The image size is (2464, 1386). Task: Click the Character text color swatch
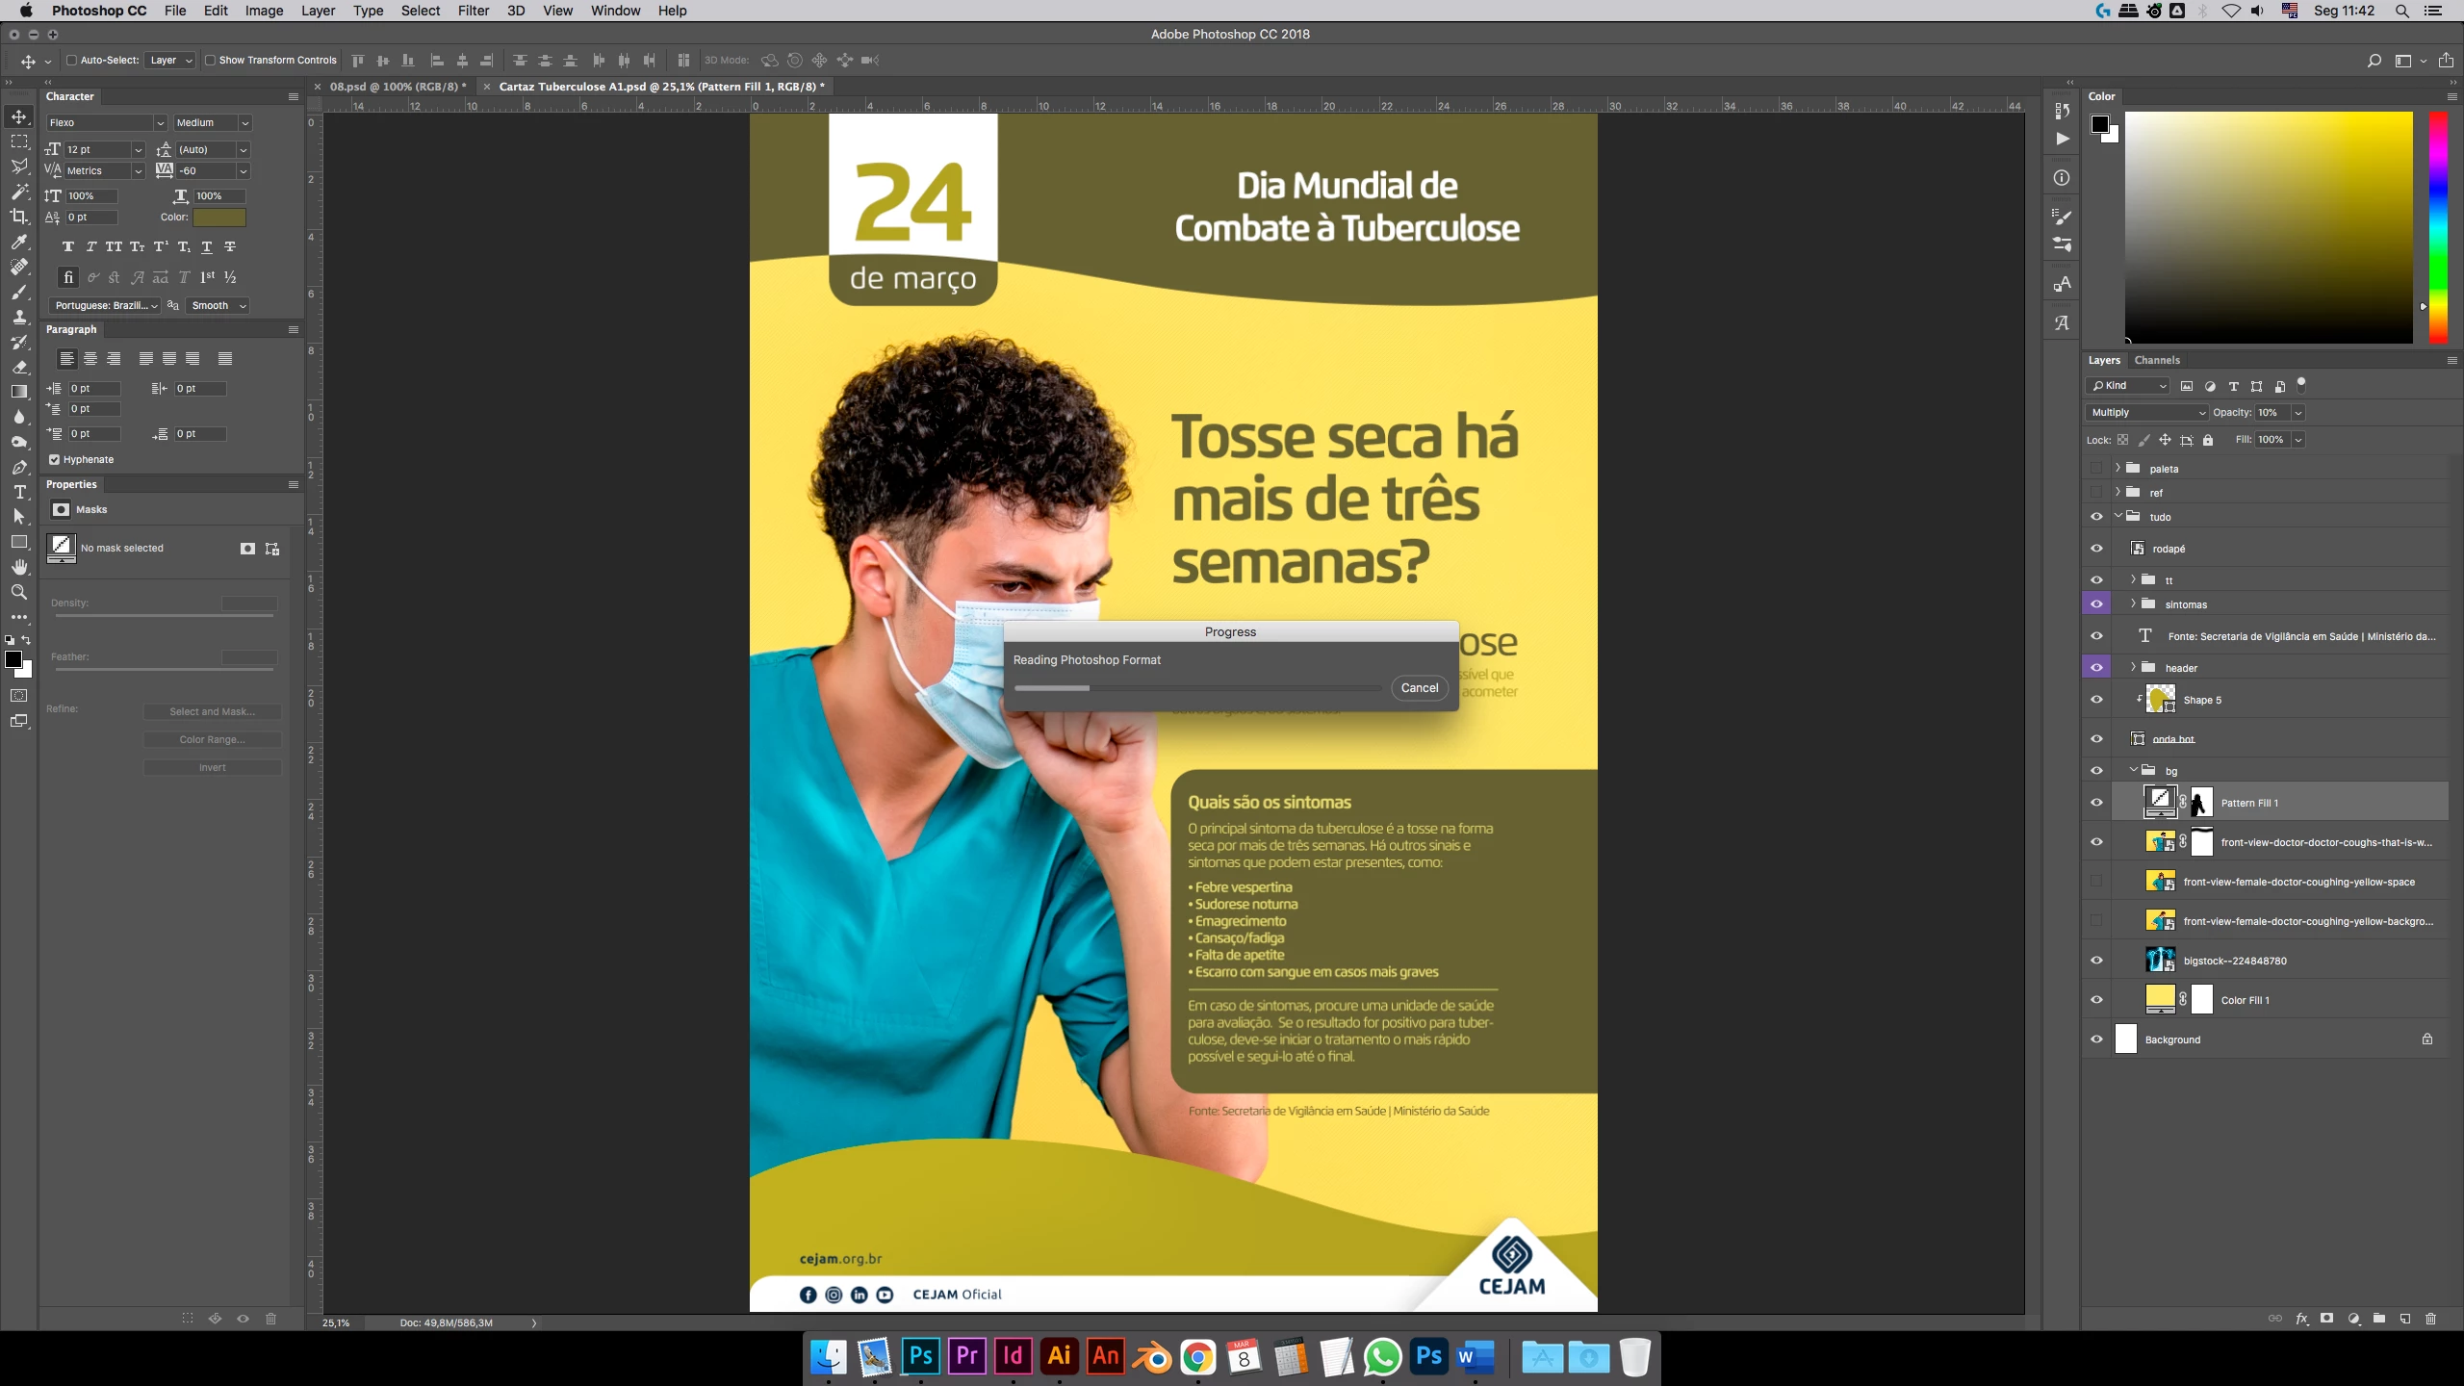tap(219, 218)
